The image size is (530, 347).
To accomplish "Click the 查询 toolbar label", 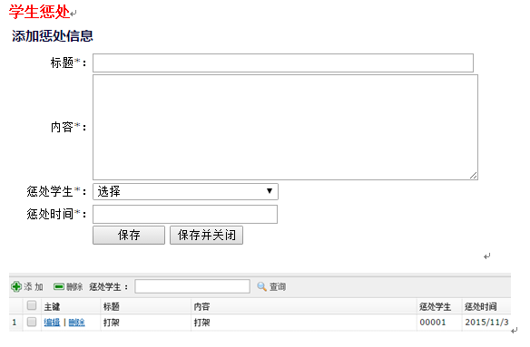I will (x=278, y=286).
